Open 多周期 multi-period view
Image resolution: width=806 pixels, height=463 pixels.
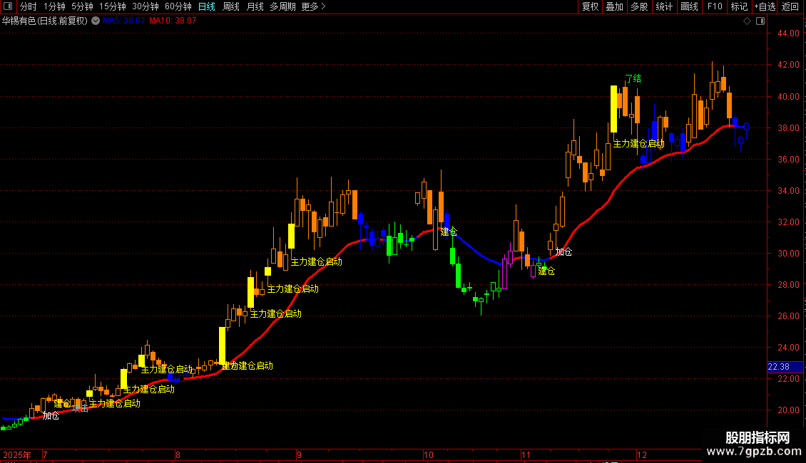tap(282, 6)
